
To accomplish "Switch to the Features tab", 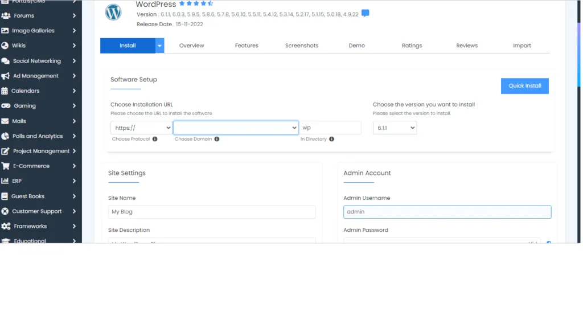I will coord(247,46).
